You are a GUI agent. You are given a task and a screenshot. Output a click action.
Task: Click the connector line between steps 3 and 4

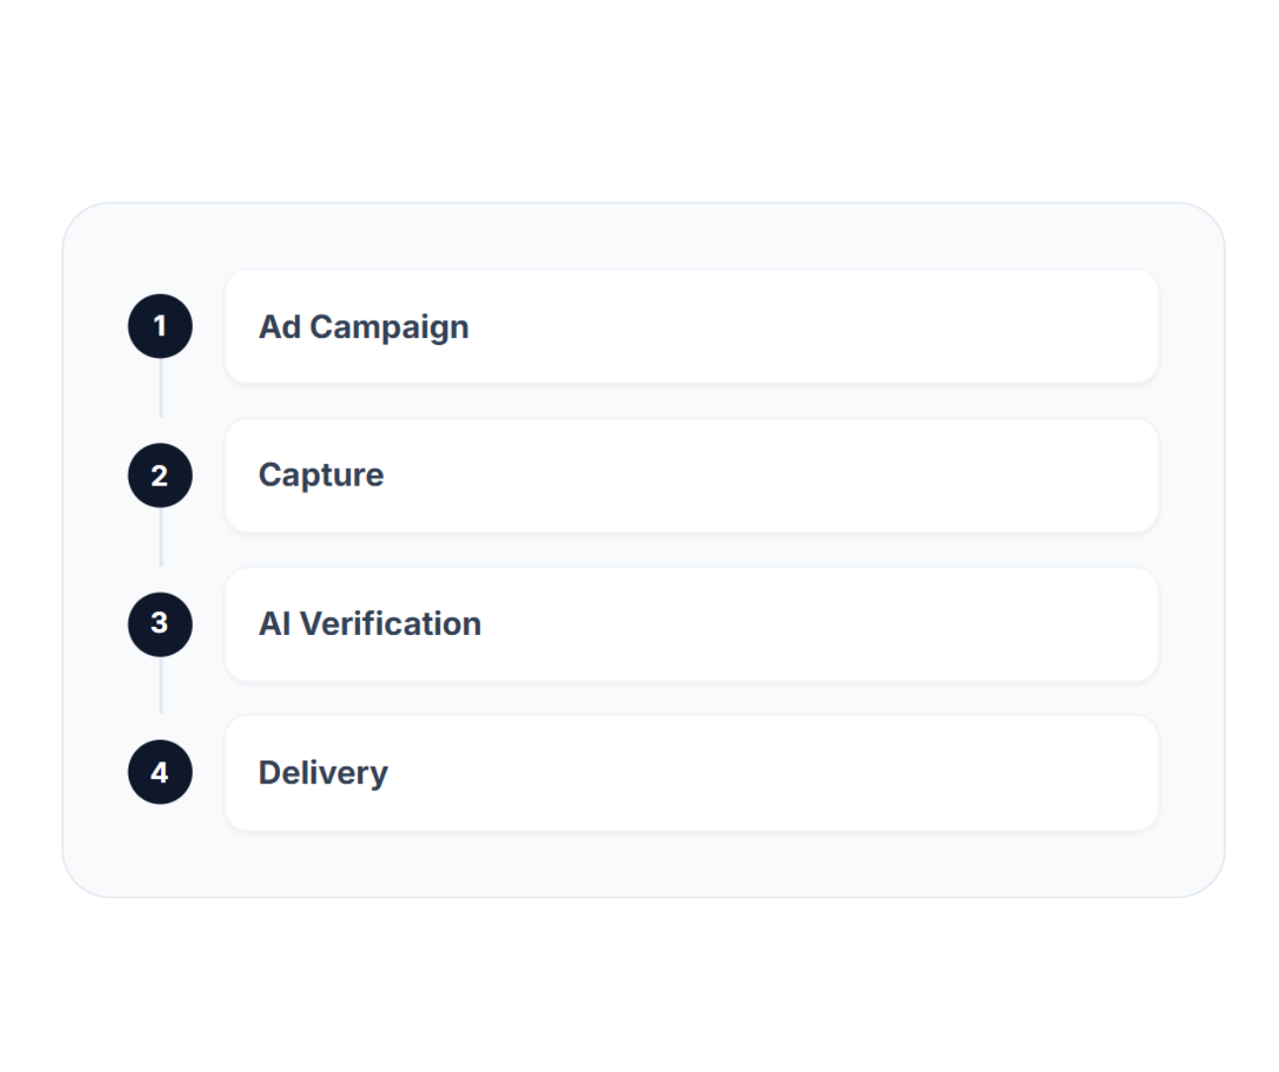tap(161, 685)
